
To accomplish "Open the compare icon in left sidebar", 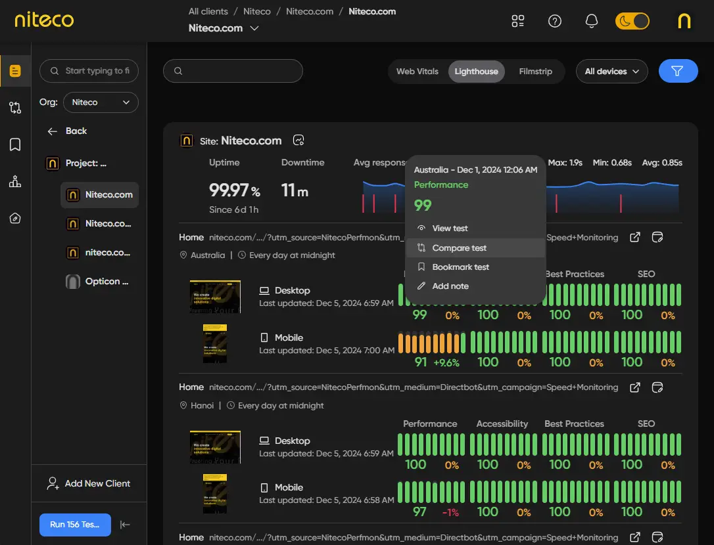I will click(15, 108).
